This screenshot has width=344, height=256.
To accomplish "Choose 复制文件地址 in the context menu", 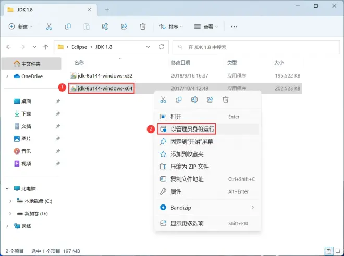I will click(x=208, y=179).
